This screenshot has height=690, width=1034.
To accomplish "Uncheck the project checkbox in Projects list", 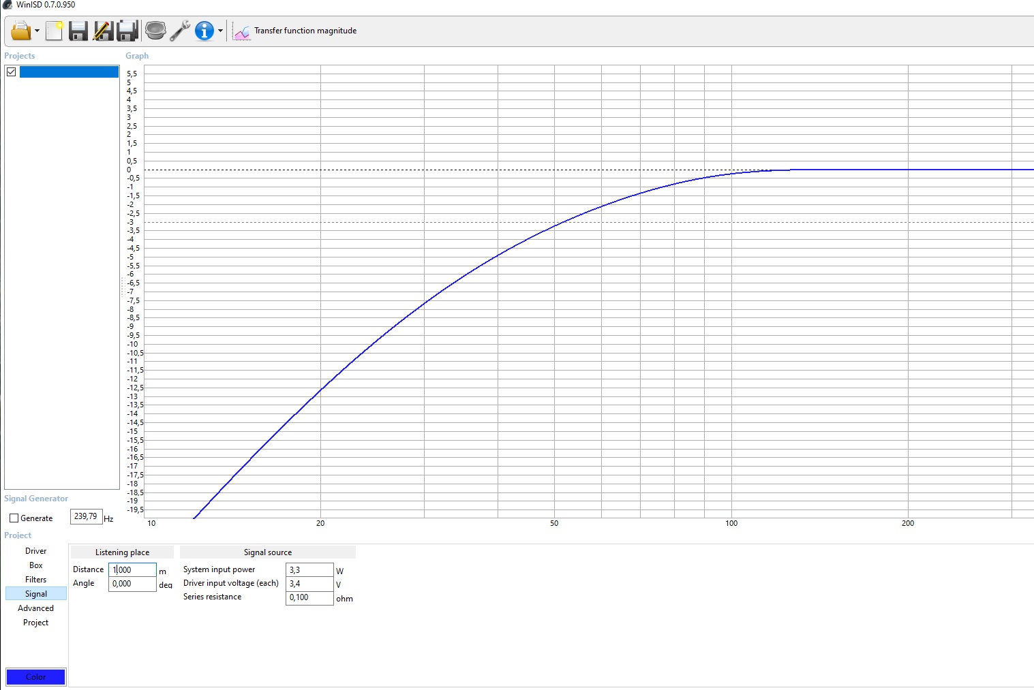I will (12, 72).
